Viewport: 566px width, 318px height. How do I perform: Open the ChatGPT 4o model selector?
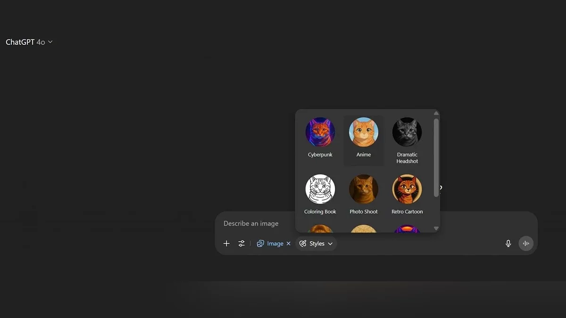29,42
